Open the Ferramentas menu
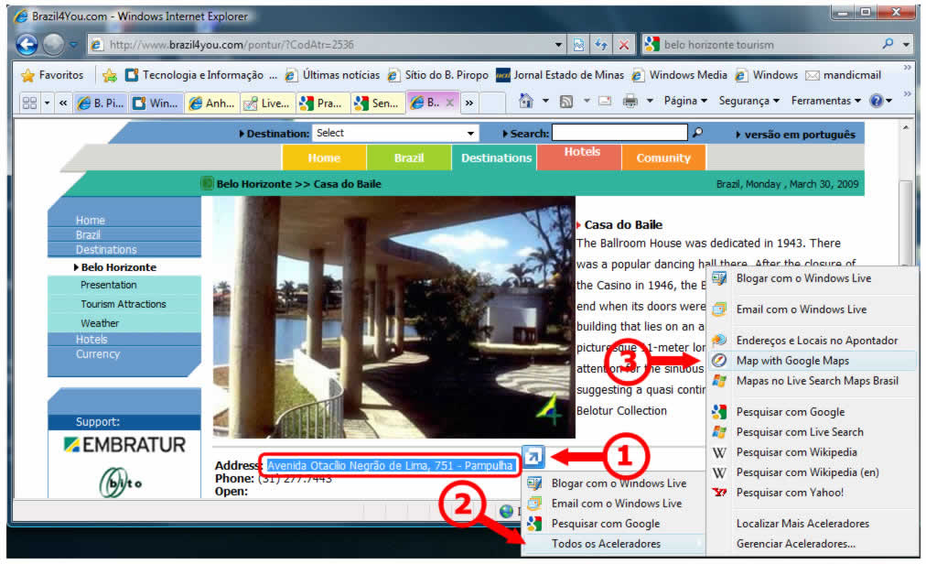926x564 pixels. [x=825, y=101]
